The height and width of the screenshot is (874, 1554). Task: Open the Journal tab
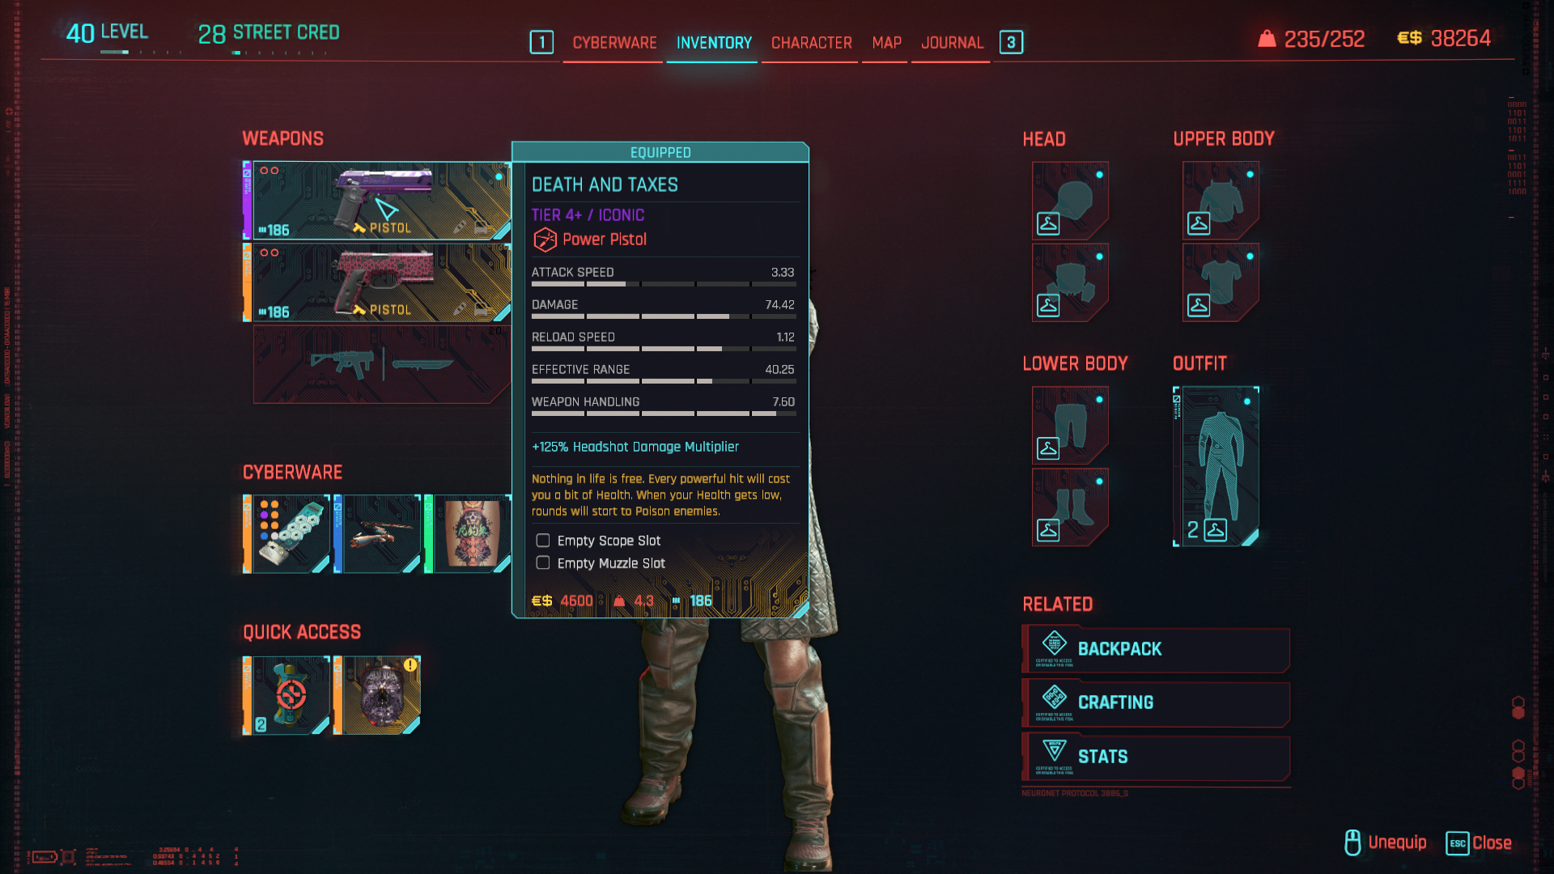click(x=952, y=43)
